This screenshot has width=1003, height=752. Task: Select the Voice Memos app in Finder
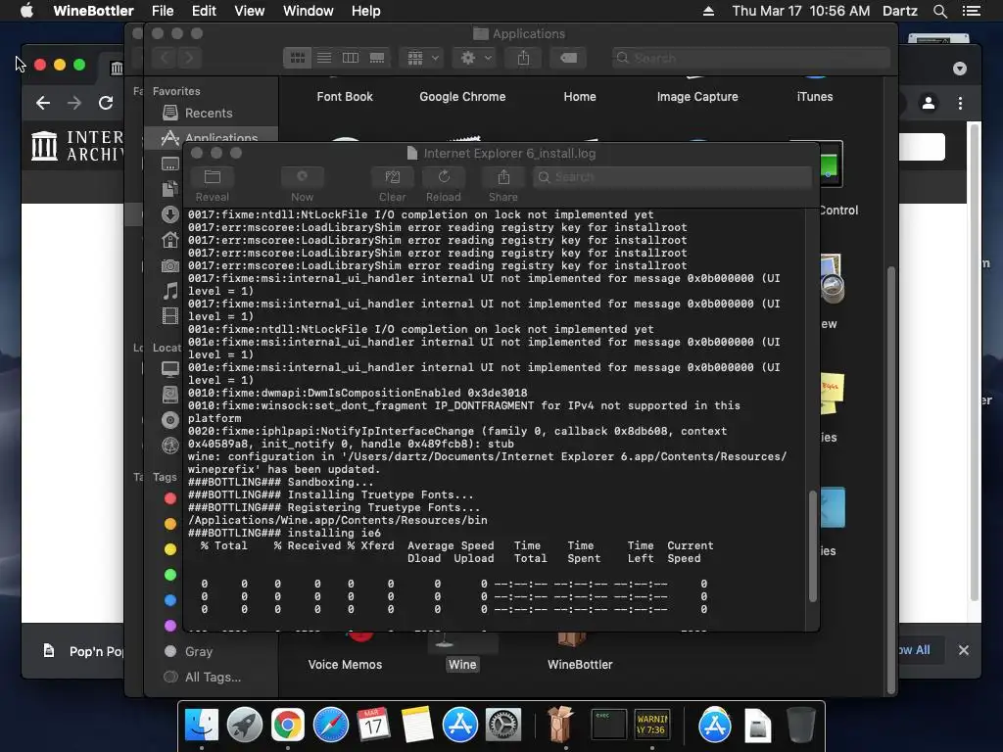click(345, 665)
